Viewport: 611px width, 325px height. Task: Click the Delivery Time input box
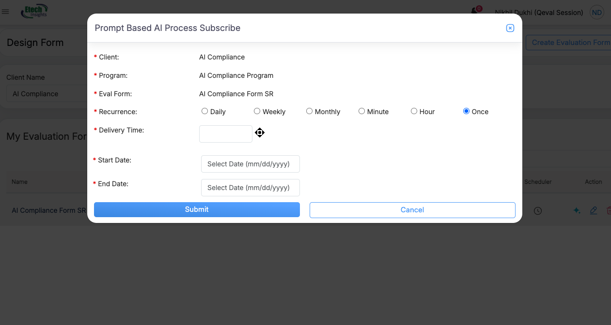click(x=225, y=134)
